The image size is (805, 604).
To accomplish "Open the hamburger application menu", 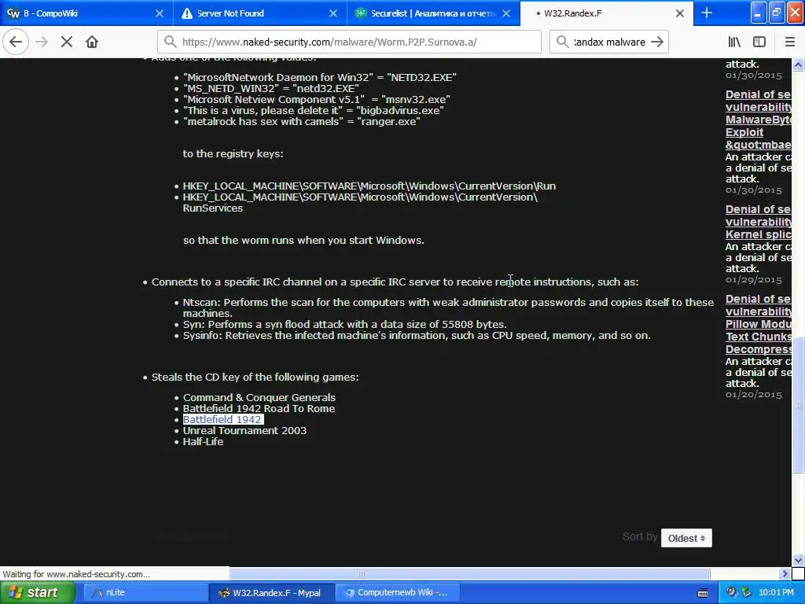I will [x=789, y=42].
